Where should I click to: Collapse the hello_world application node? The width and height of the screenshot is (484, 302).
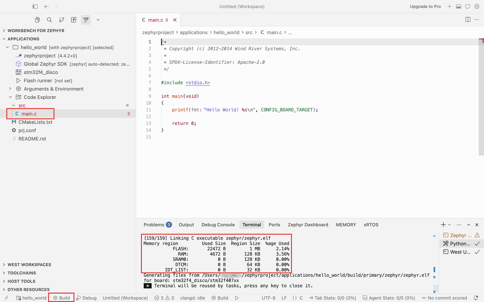click(x=8, y=47)
